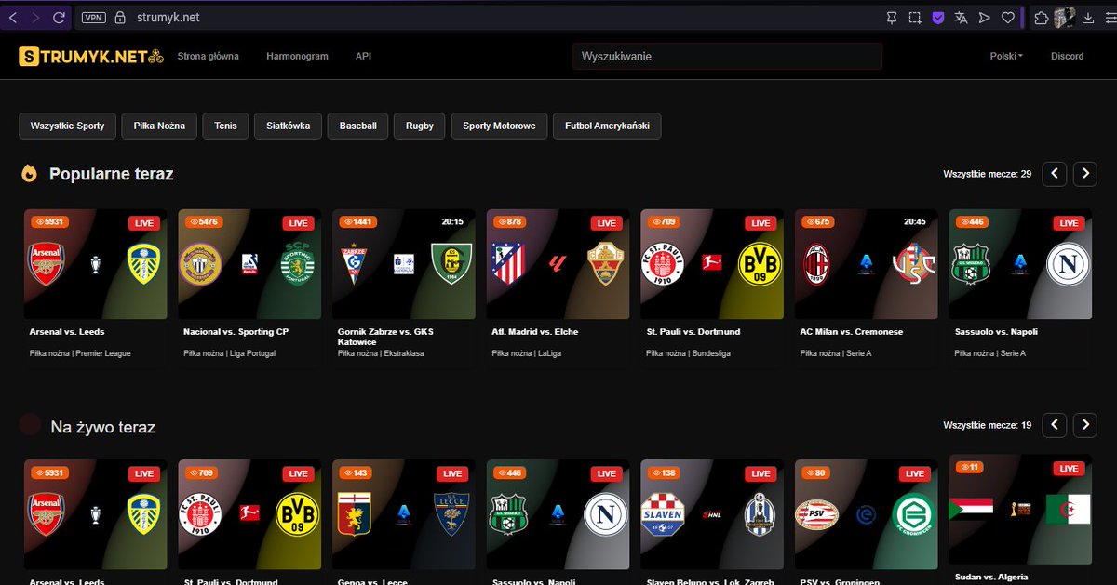Click the Leeds crest in Popularne row
The image size is (1117, 585).
tap(143, 265)
